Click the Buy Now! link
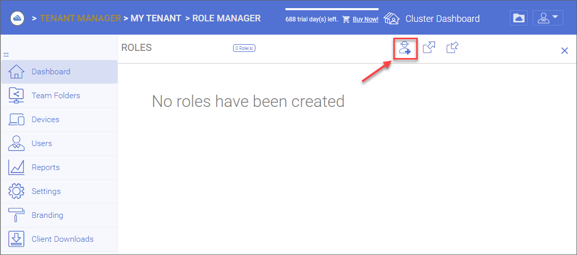Screen dimensions: 577x255 365,19
